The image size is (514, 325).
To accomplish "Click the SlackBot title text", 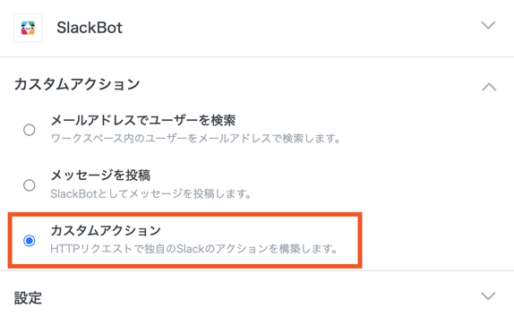I will click(90, 28).
